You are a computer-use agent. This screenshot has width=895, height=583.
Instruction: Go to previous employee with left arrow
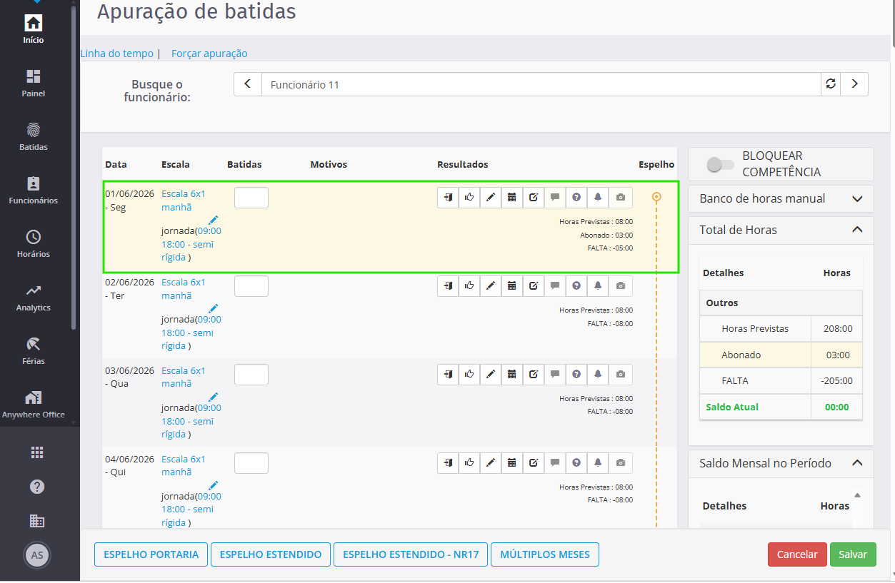[x=248, y=84]
